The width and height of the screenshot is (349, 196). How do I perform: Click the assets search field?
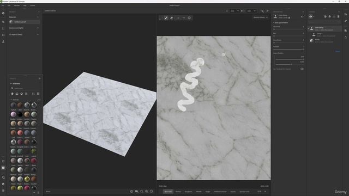(x=25, y=88)
